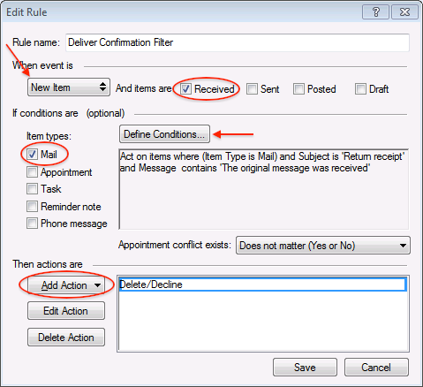The image size is (423, 387).
Task: Click the Delete Action button
Action: click(66, 338)
